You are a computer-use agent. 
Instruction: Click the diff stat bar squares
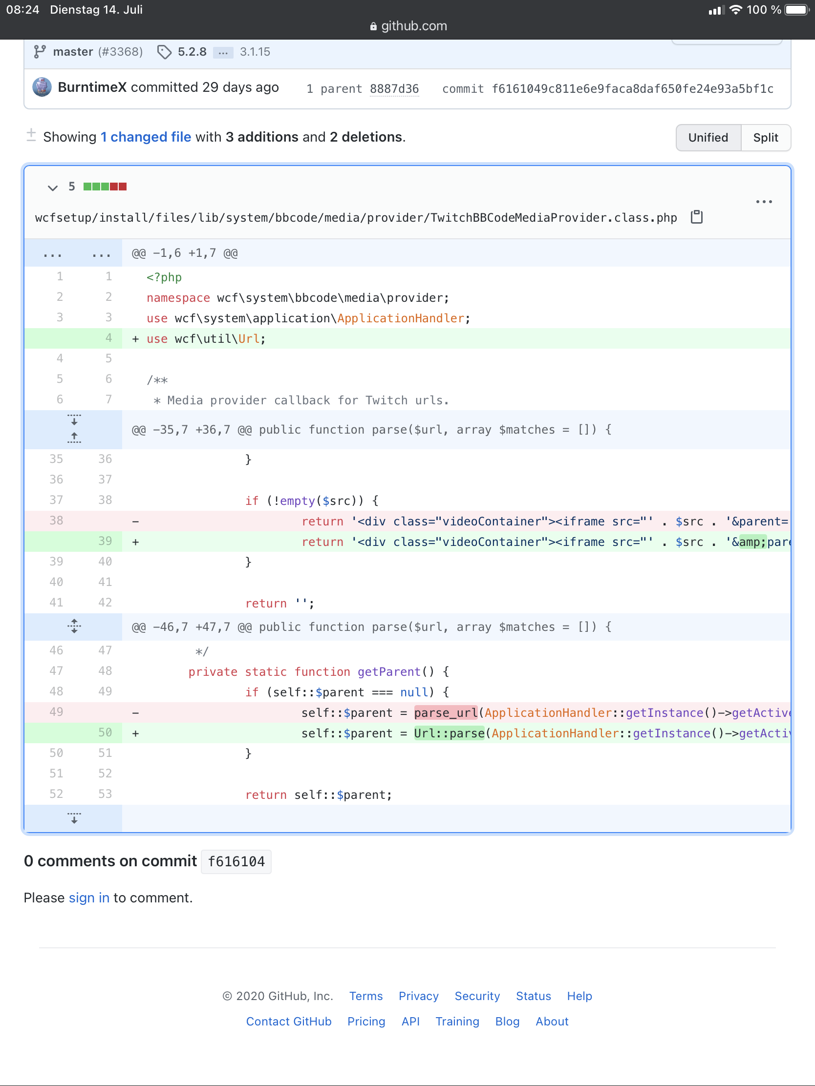pos(105,187)
